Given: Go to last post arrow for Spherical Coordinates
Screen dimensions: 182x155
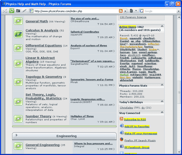Looking at the screenshot, I should [x=114, y=37].
